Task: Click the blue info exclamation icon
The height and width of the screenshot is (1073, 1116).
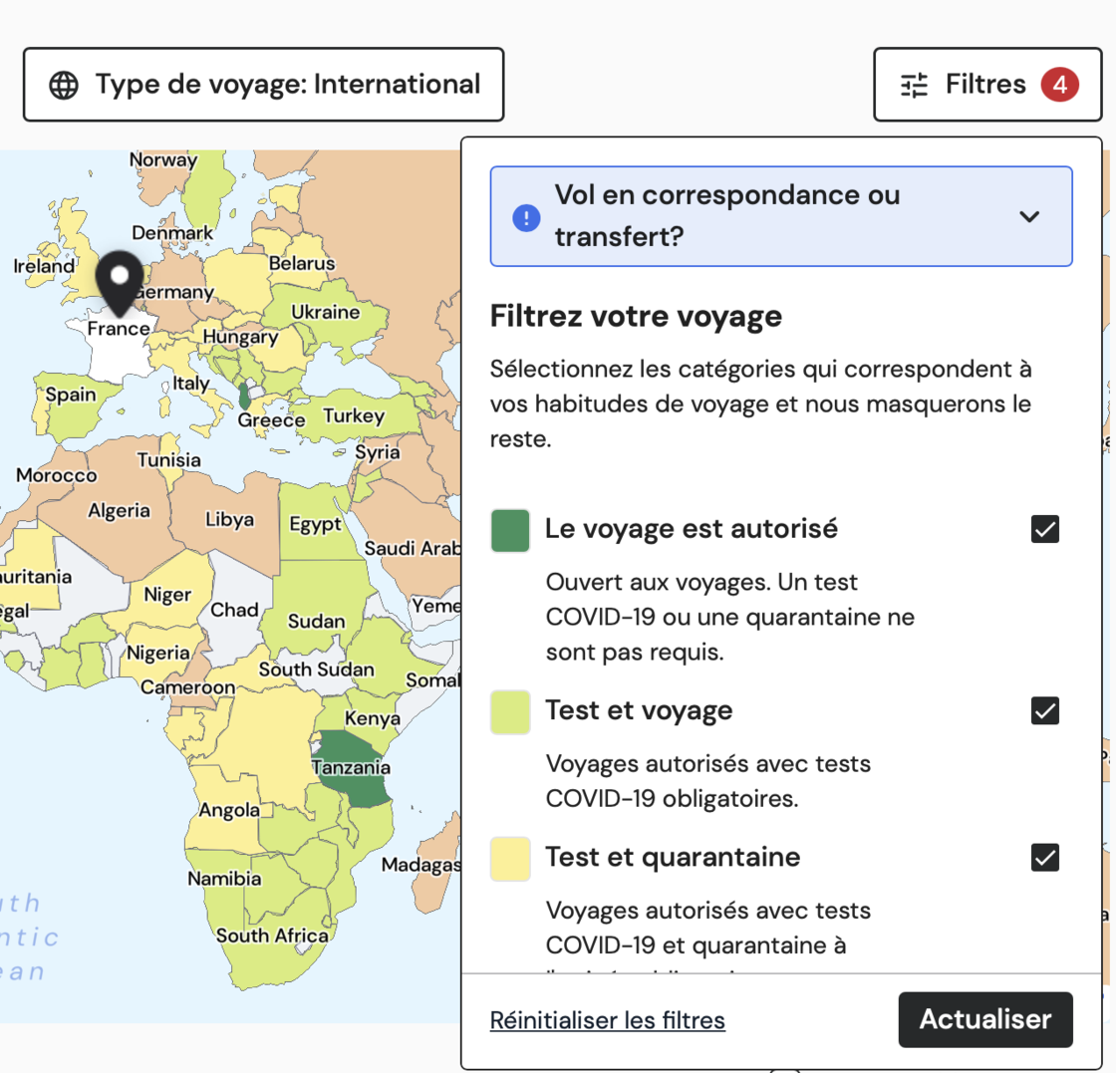Action: [x=526, y=217]
